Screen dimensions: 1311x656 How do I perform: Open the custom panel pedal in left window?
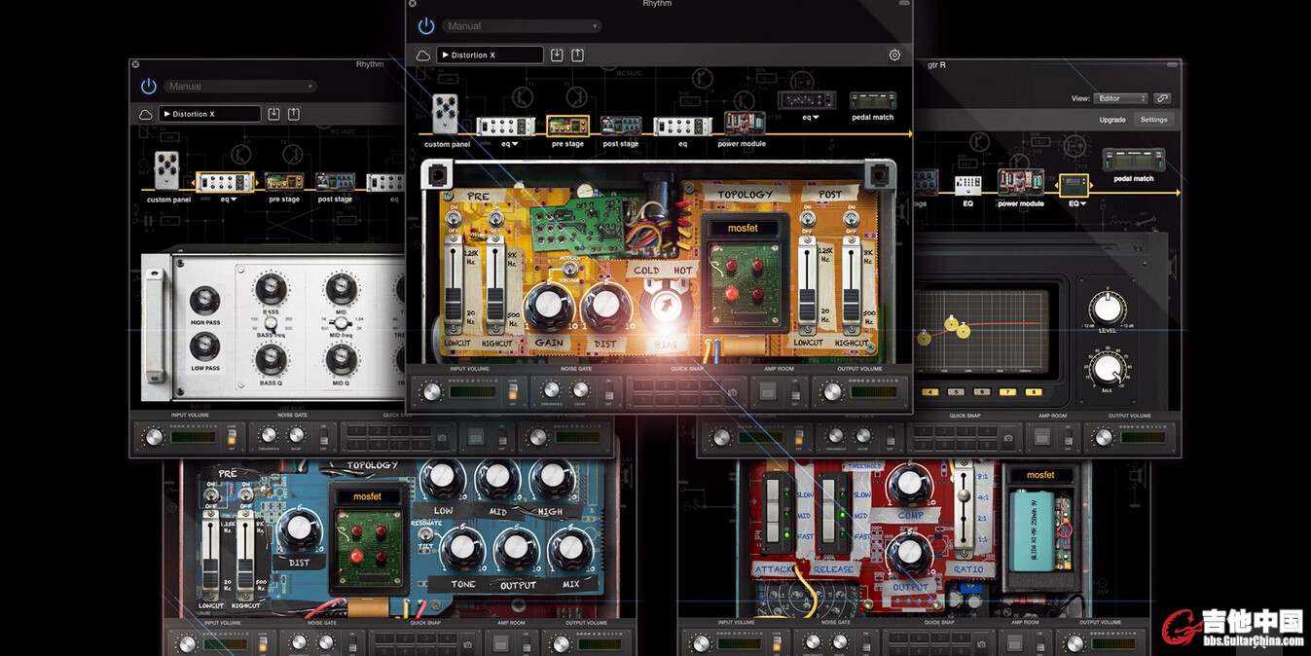click(x=168, y=171)
